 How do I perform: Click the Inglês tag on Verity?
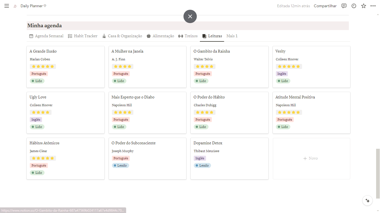coord(282,74)
